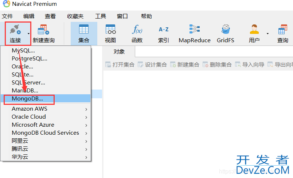
Task: Click the 用户 (User) toolbar icon
Action: click(254, 30)
